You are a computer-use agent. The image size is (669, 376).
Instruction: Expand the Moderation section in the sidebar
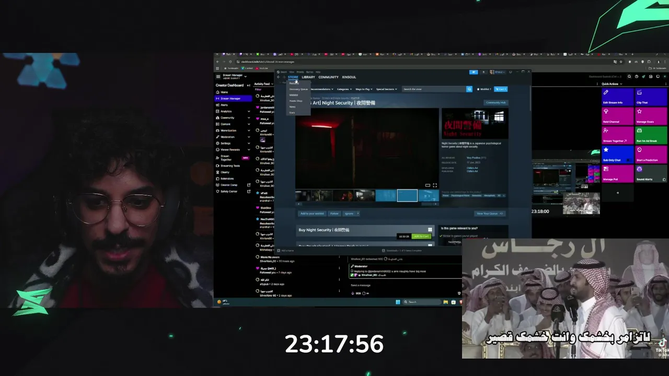249,137
